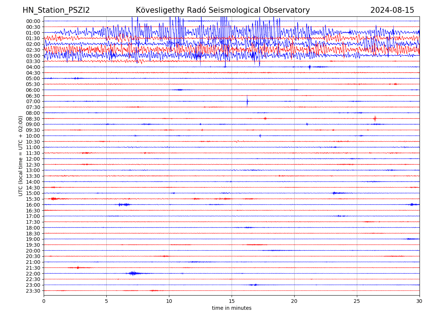Select the 12:00 time row label

click(x=33, y=159)
